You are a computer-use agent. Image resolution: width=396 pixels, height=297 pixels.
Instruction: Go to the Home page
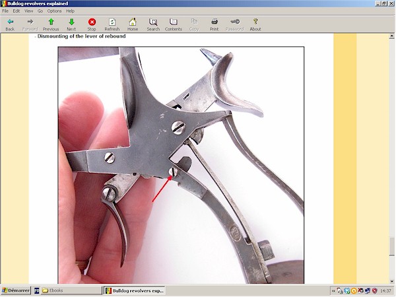133,25
